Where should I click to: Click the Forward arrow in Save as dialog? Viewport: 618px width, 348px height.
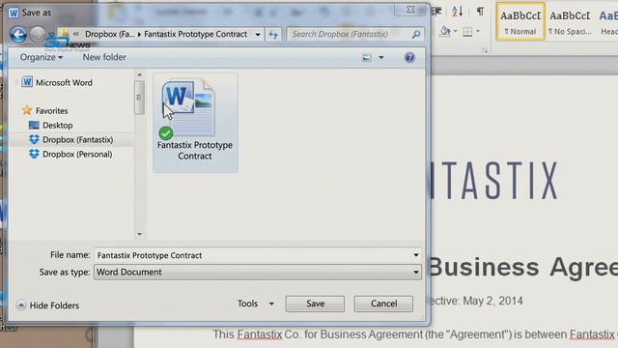coord(38,35)
